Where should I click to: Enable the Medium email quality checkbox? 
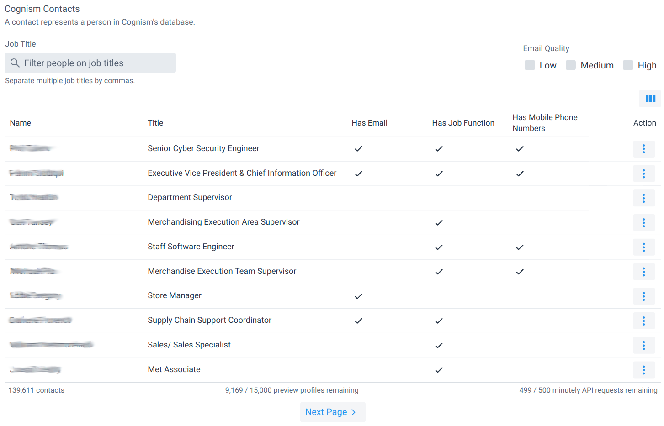click(x=570, y=65)
